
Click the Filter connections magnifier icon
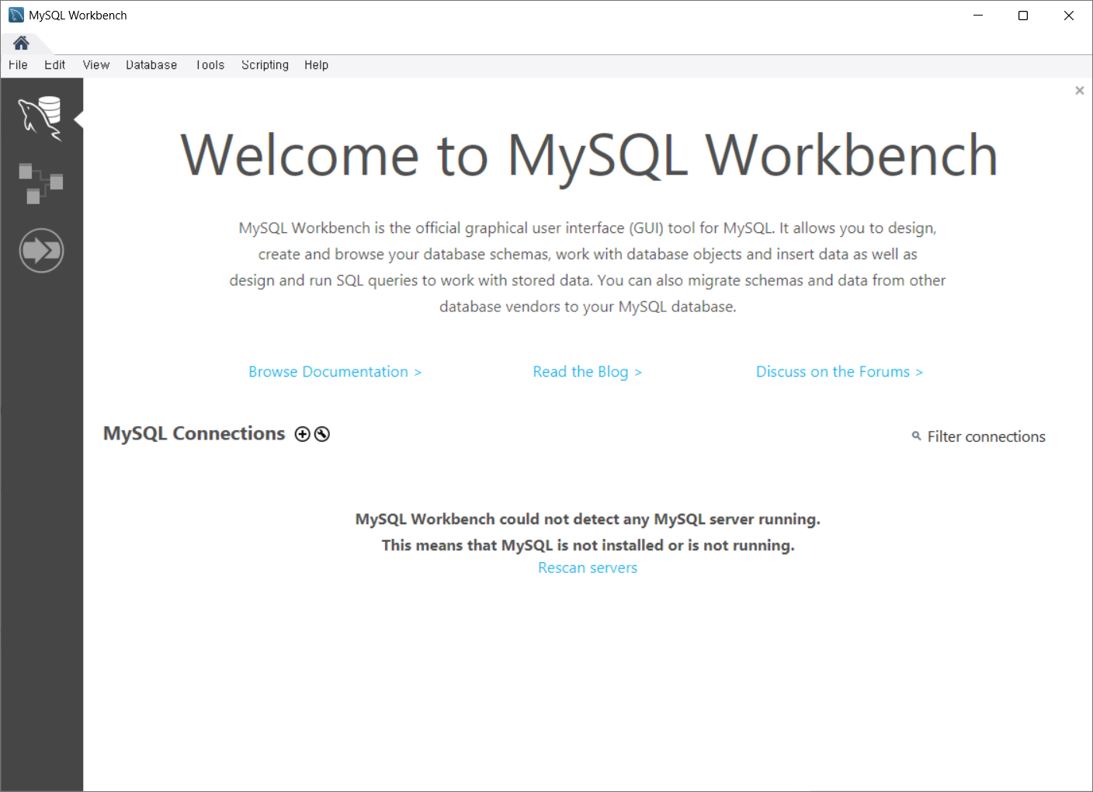click(x=917, y=436)
